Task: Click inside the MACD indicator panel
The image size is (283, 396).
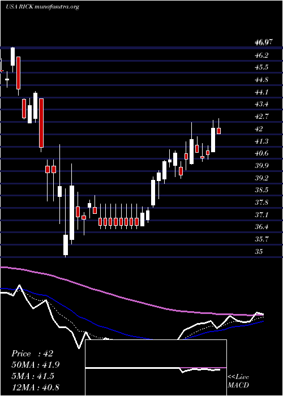Action: [x=156, y=368]
